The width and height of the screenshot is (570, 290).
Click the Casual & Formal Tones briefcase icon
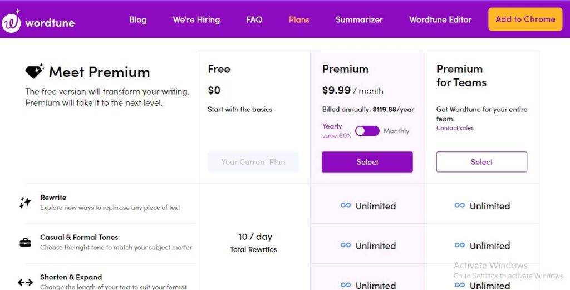coord(25,242)
